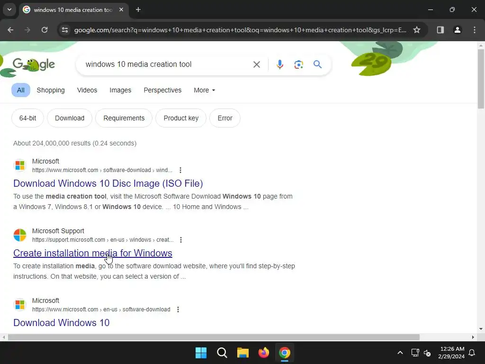Switch to Videos results
Viewport: 485px width, 364px height.
point(87,90)
